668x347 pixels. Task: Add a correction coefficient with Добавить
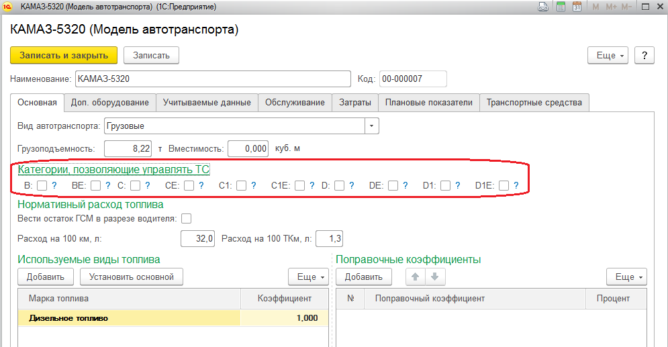tap(363, 277)
